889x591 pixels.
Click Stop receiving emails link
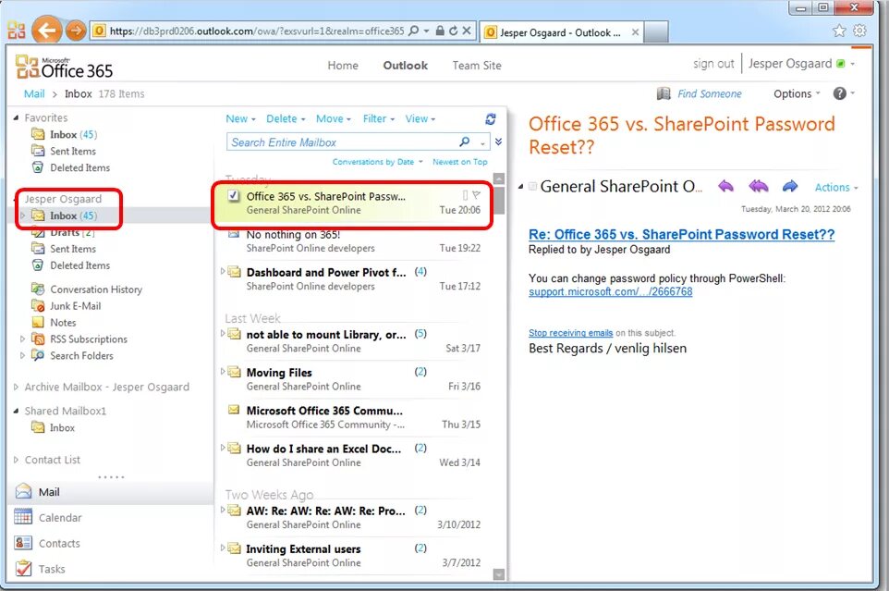point(570,333)
